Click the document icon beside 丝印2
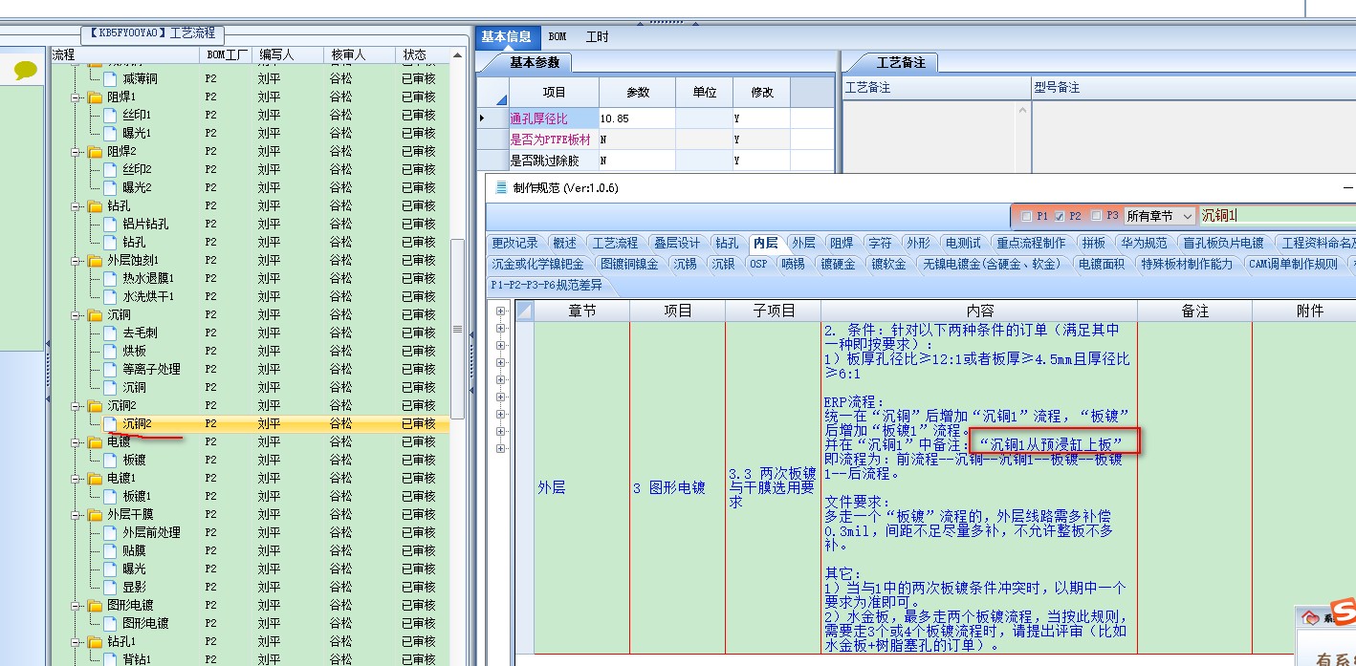1356x666 pixels. [x=110, y=169]
